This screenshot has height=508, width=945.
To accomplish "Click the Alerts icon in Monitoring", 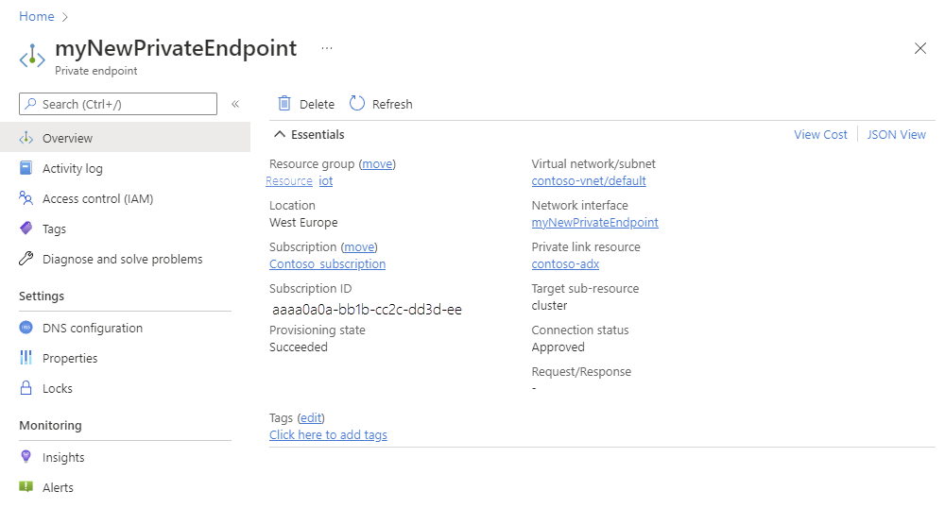I will point(26,487).
